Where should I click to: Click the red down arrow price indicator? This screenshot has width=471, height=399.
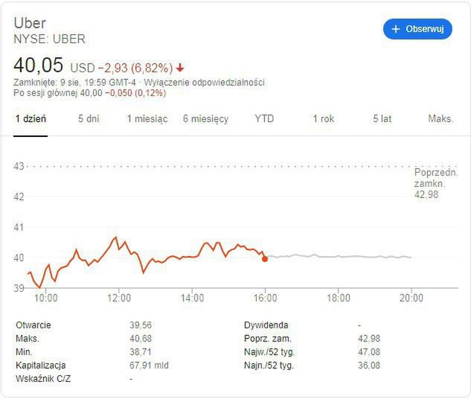pos(180,67)
